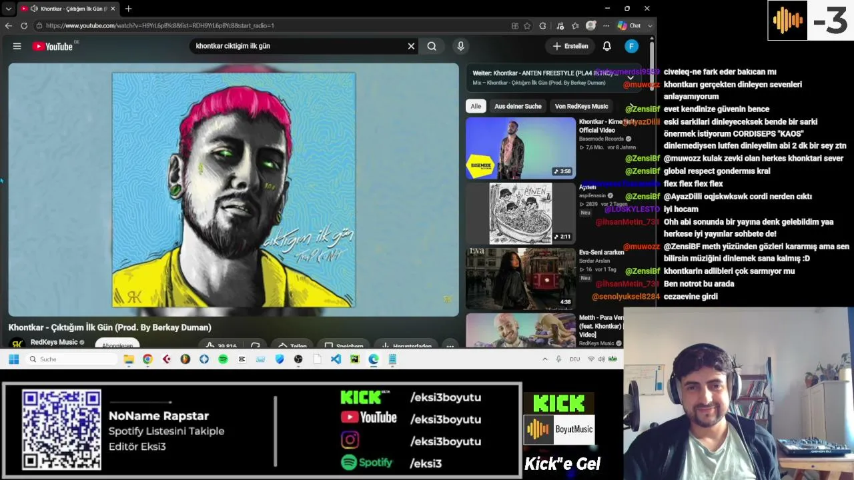Open File Explorer from the taskbar
This screenshot has width=854, height=480.
point(129,359)
